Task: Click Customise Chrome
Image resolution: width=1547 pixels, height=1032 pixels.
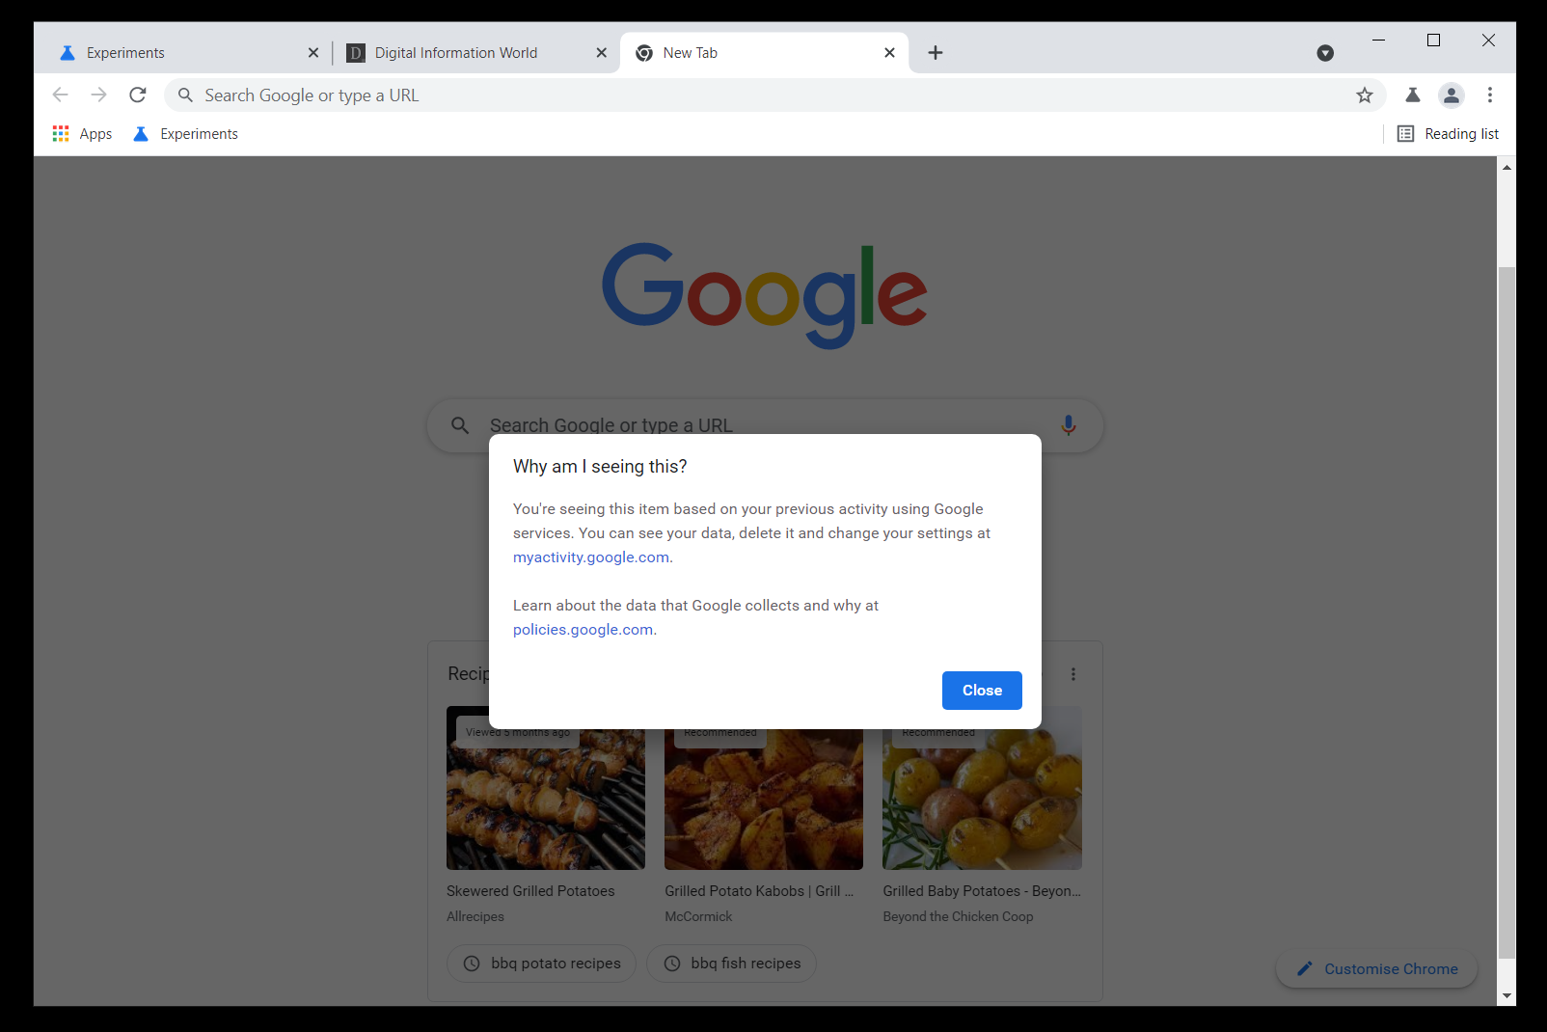Action: [x=1375, y=968]
